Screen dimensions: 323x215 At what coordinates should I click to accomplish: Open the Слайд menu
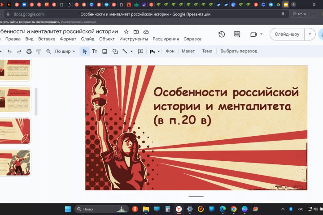87,39
